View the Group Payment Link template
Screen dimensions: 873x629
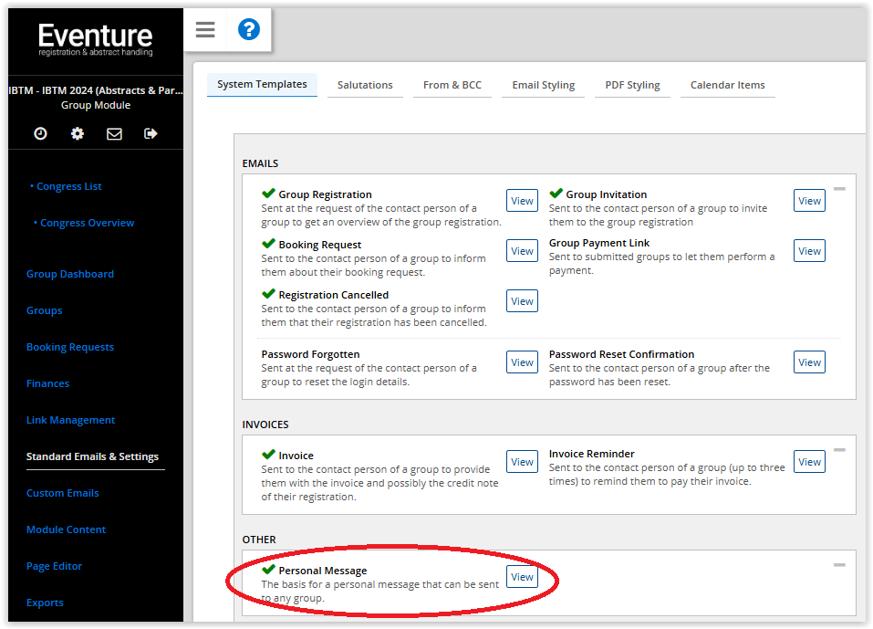point(809,251)
